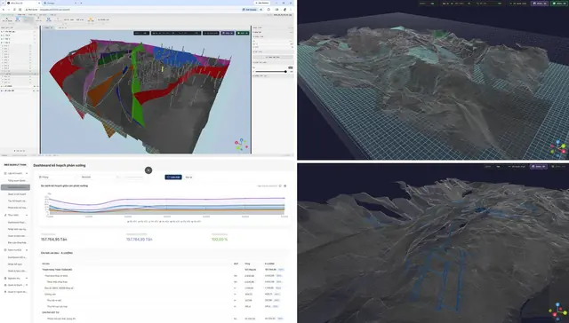Image resolution: width=569 pixels, height=323 pixels.
Task: Click the opacity slider handle in the browser's right panel
Action: click(x=285, y=72)
